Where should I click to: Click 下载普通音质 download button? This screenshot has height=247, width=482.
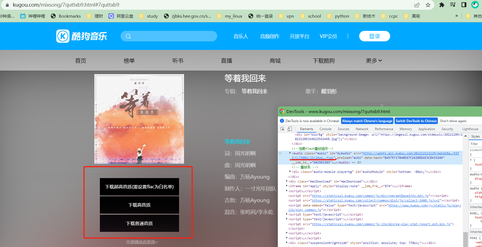point(139,223)
